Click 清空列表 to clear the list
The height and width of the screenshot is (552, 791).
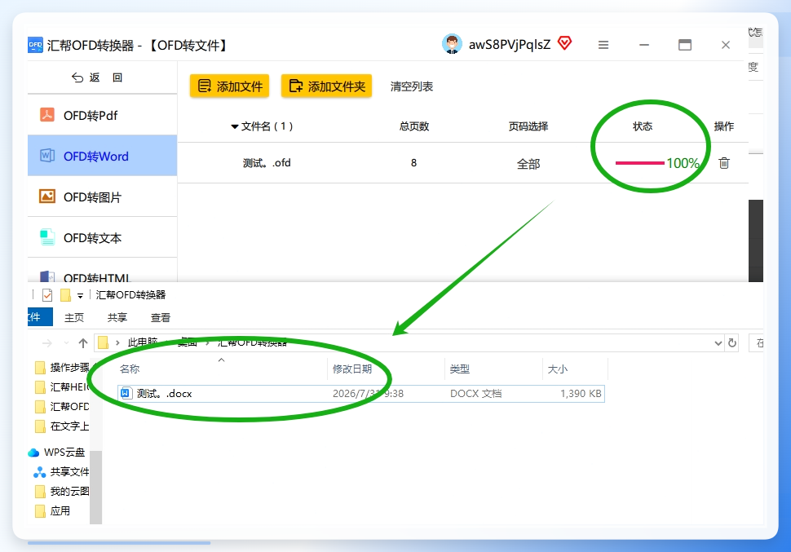click(412, 86)
